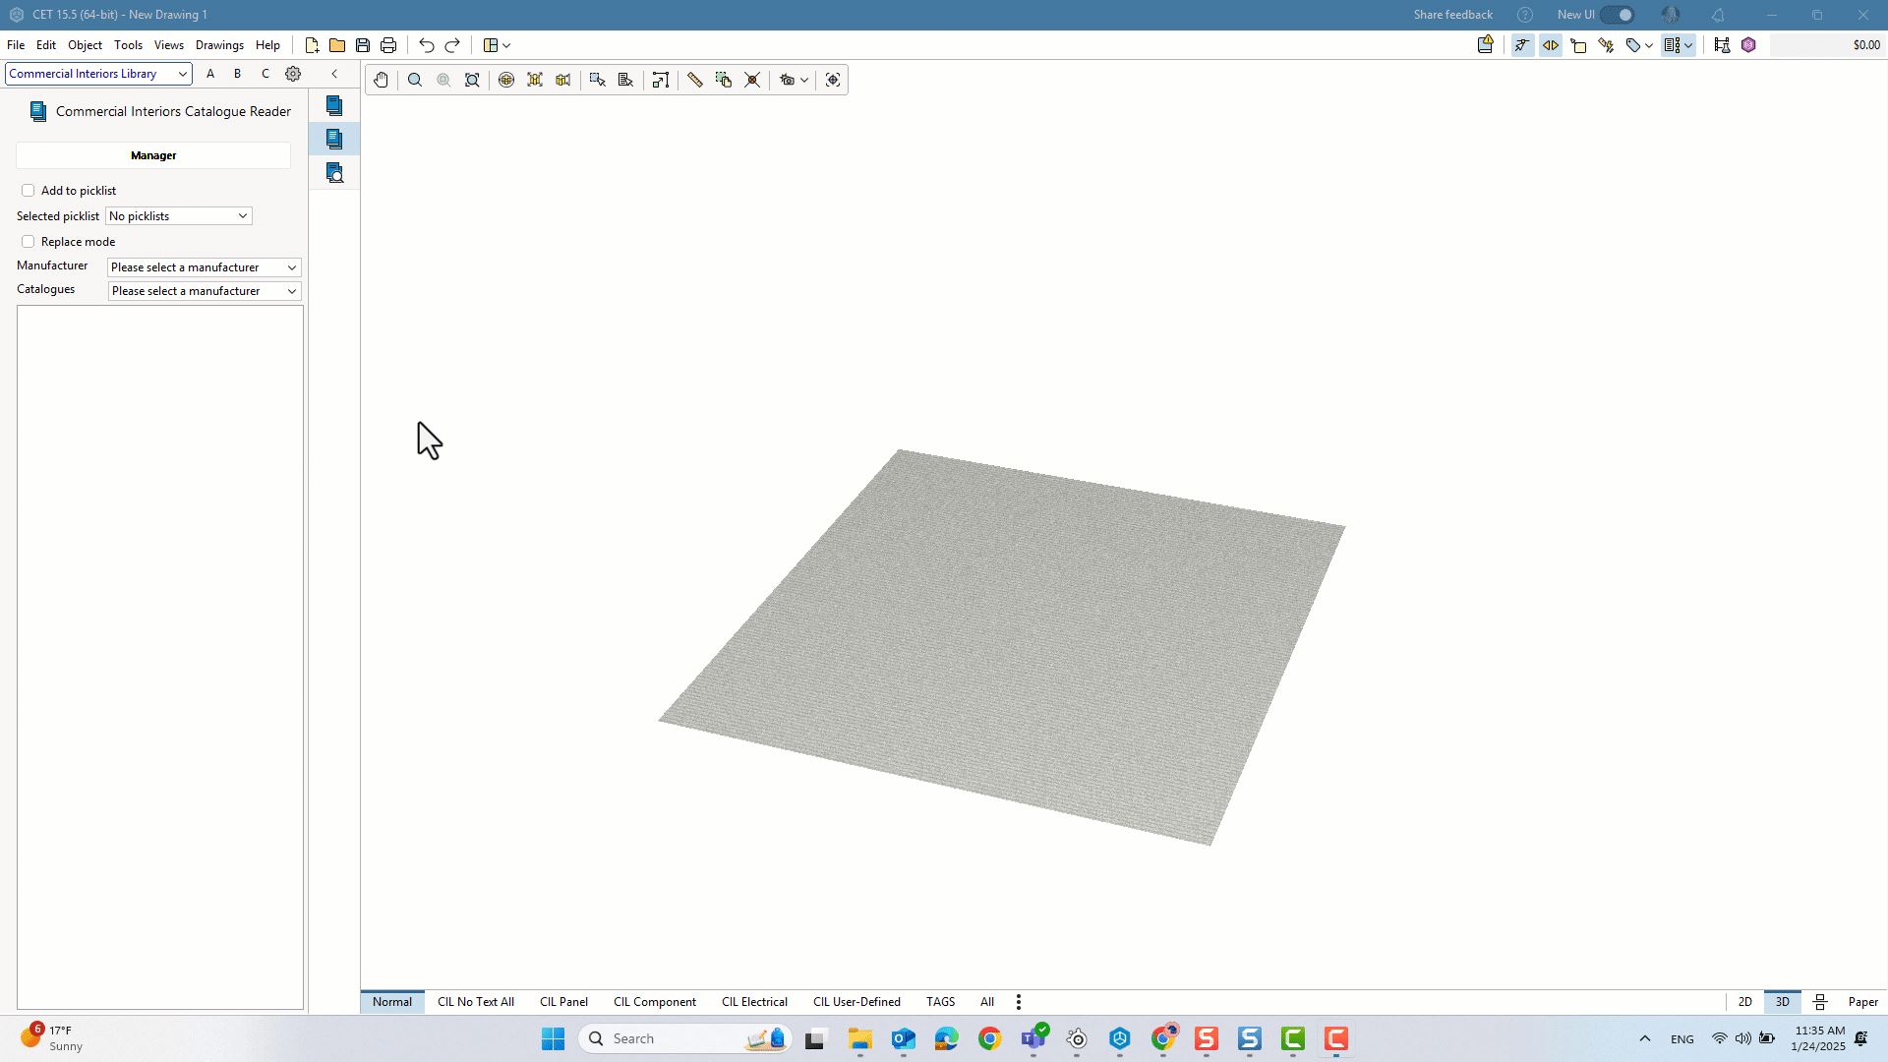Click the lab flask calculation icon
This screenshot has height=1062, width=1888.
coord(1722,45)
